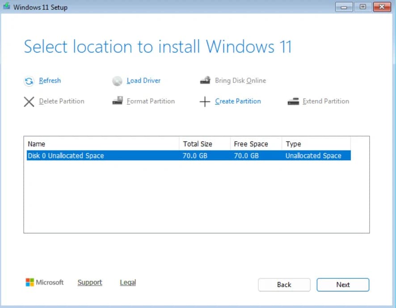Maximize the Windows 11 Setup window
Image resolution: width=396 pixels, height=308 pixels.
tap(362, 7)
